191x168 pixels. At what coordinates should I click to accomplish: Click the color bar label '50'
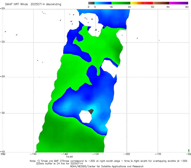[153, 7]
